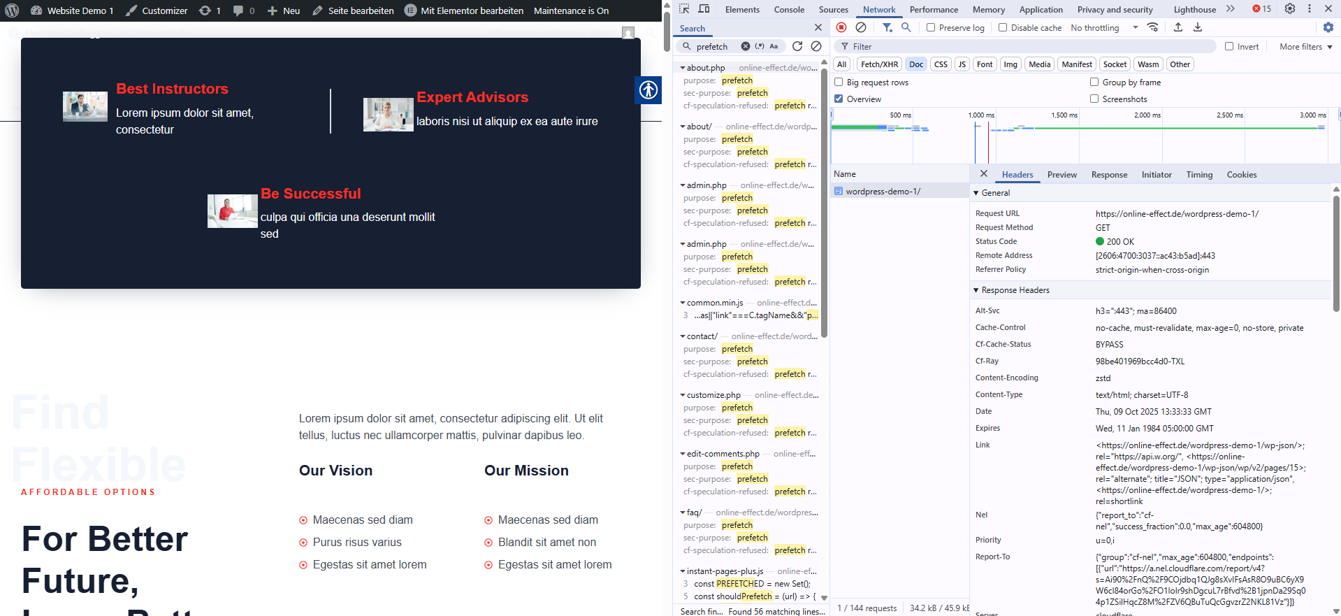Clear the network log
The height and width of the screenshot is (616, 1341).
[x=861, y=27]
